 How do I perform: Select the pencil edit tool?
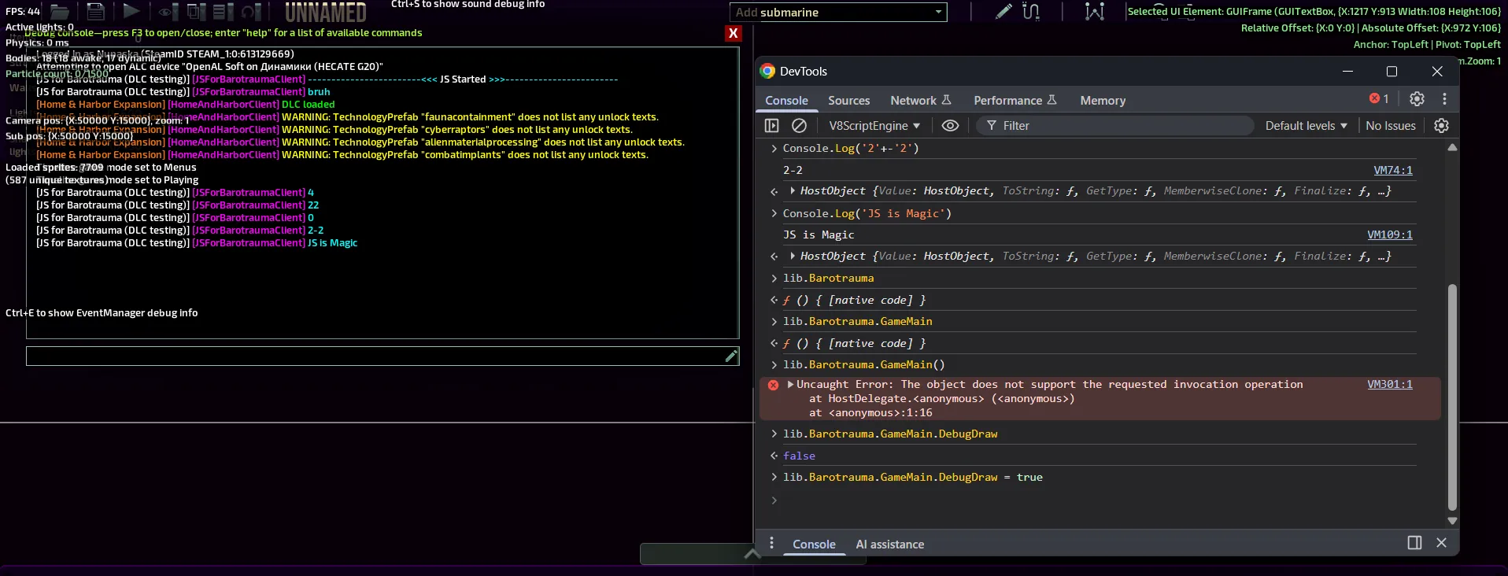pos(1003,12)
